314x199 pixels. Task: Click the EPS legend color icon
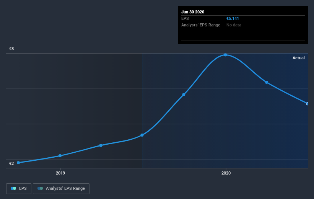click(x=13, y=188)
